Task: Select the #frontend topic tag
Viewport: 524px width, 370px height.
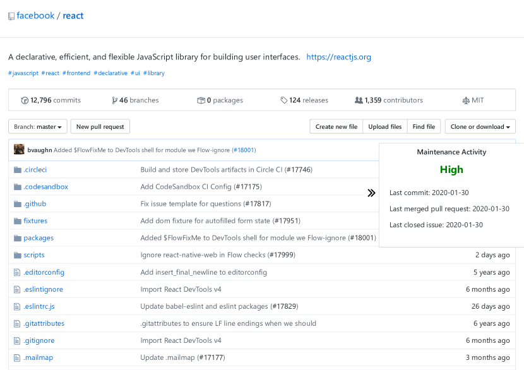Action: pos(76,73)
